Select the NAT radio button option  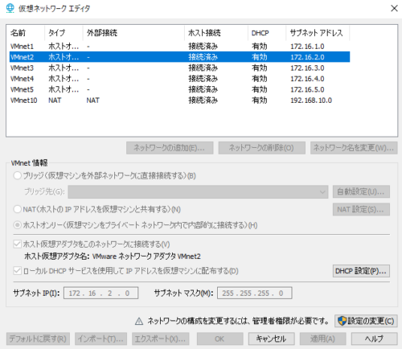pos(18,209)
